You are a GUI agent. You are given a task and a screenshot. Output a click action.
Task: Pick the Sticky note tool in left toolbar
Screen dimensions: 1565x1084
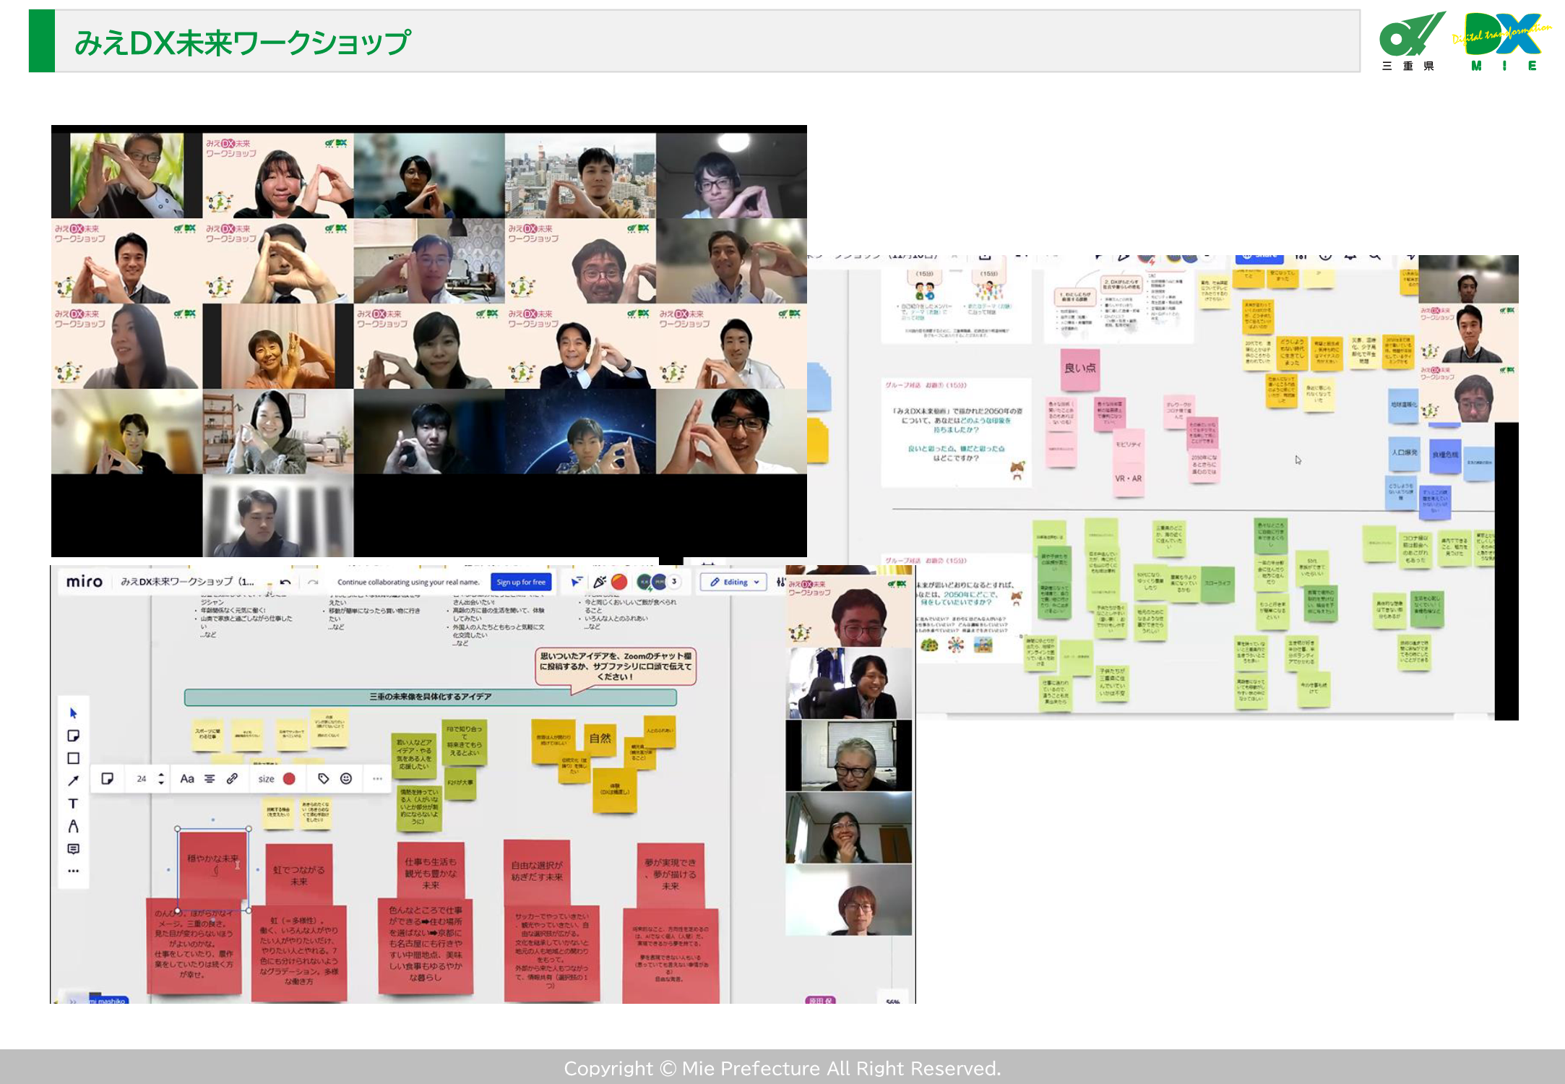click(x=73, y=736)
